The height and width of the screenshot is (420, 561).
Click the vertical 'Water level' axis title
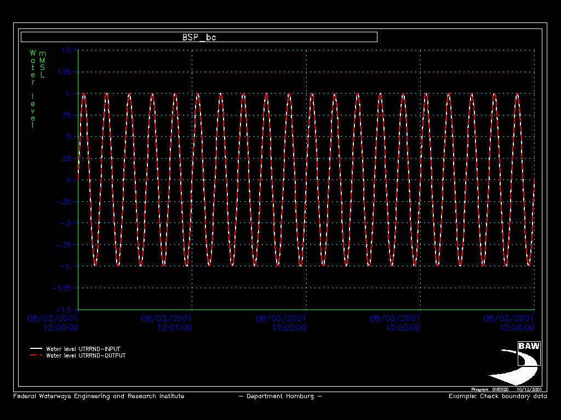click(33, 89)
